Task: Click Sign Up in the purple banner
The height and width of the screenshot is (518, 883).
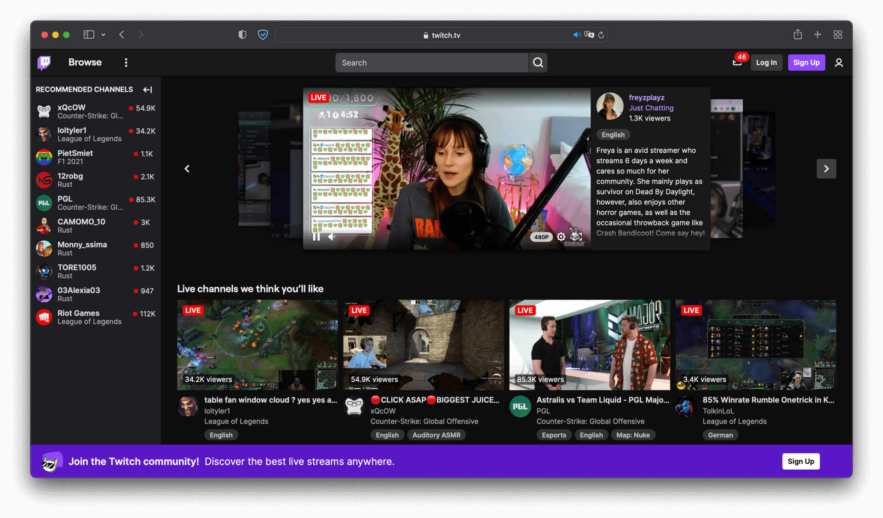Action: (x=801, y=461)
